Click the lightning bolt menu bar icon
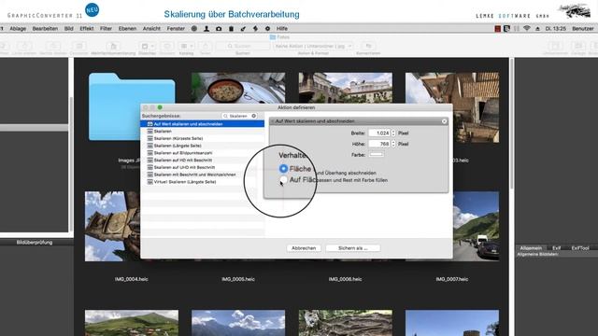598x336 pixels. pyautogui.click(x=255, y=29)
